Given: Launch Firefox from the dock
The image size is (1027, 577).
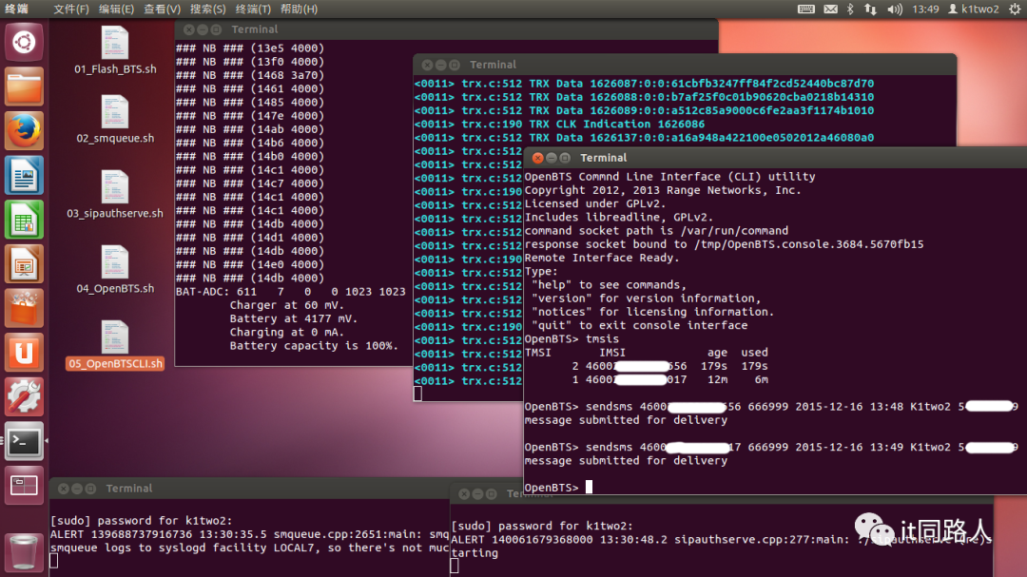Looking at the screenshot, I should pyautogui.click(x=24, y=131).
